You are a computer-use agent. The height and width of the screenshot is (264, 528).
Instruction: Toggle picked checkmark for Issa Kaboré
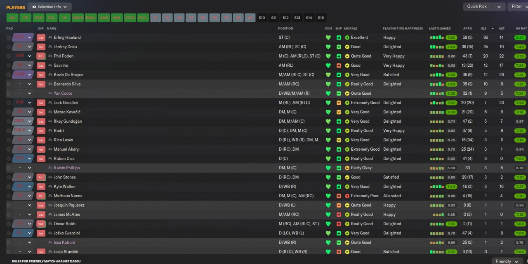(9, 243)
